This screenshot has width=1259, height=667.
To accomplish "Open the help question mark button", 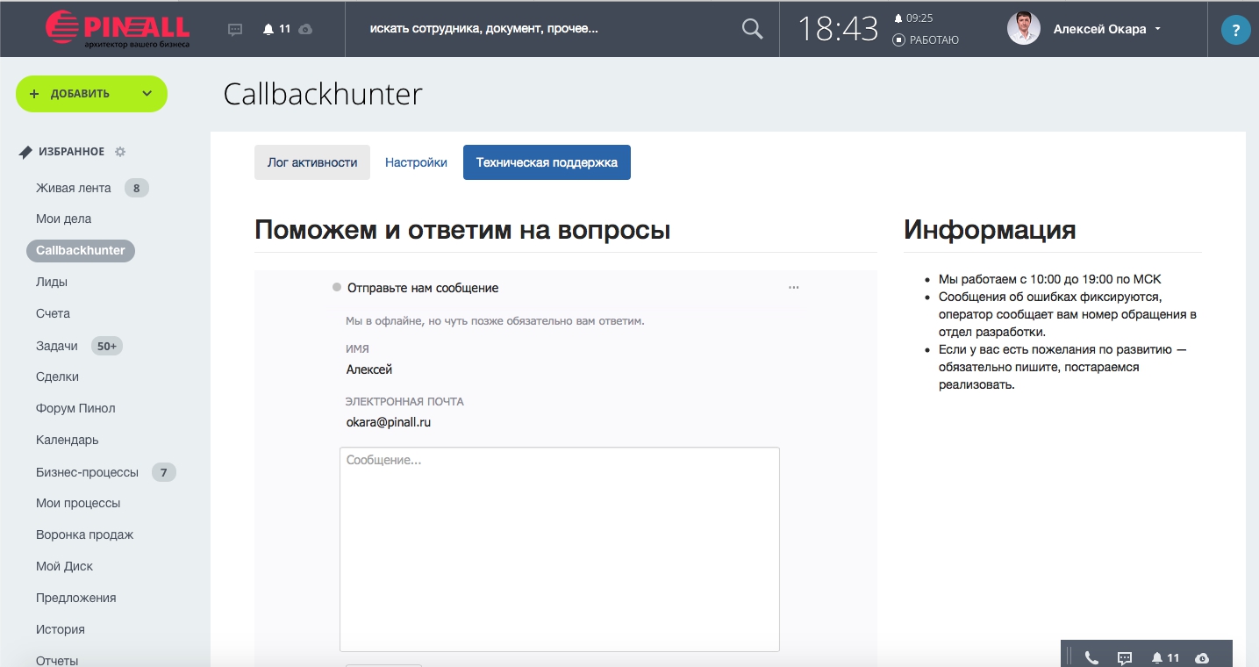I will click(x=1235, y=32).
